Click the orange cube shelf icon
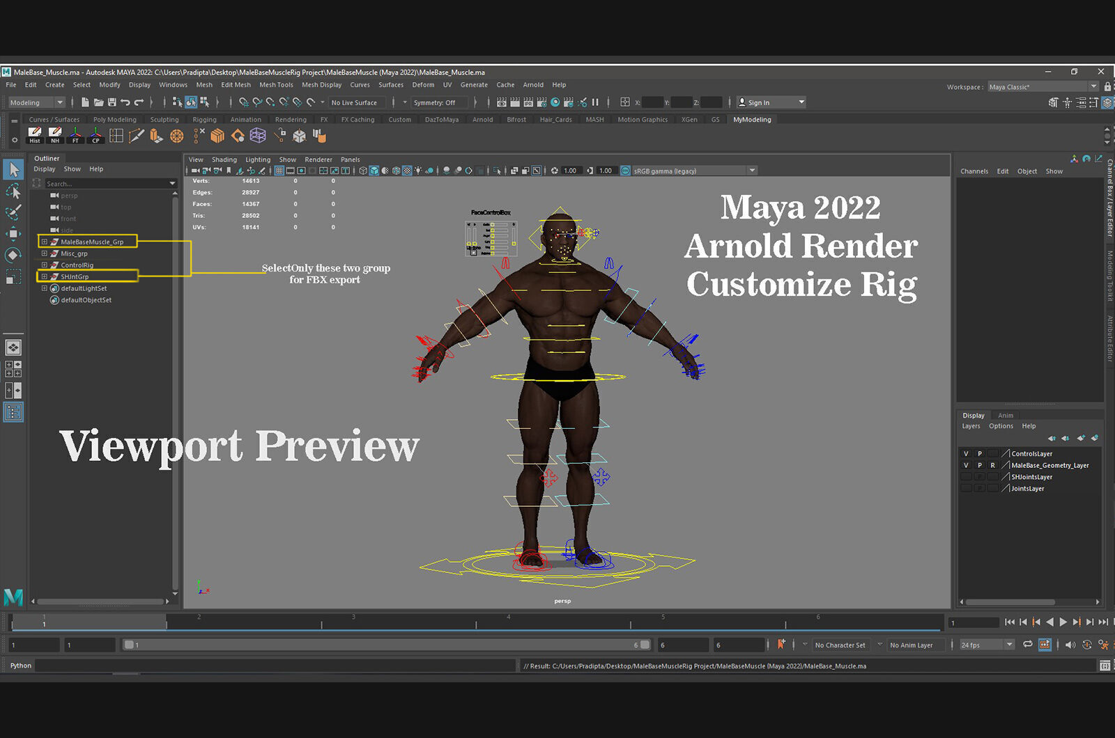1115x738 pixels. (217, 135)
